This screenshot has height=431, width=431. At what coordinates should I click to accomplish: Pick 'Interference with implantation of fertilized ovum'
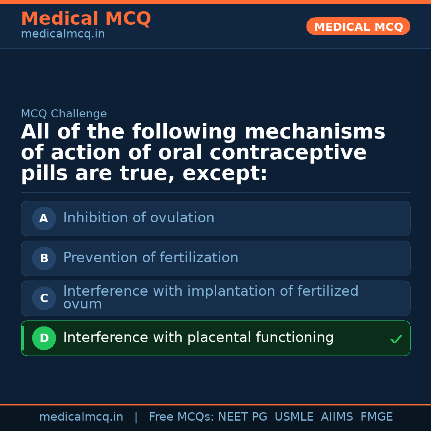(210, 297)
